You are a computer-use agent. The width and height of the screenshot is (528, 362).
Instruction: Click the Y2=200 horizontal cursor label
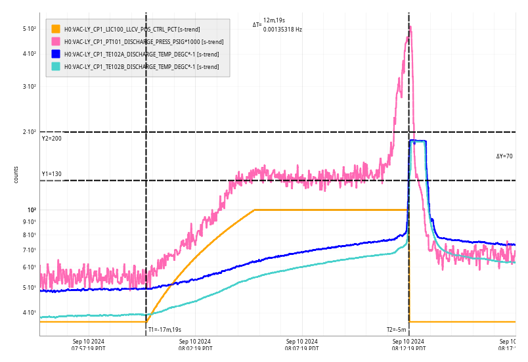click(x=51, y=139)
